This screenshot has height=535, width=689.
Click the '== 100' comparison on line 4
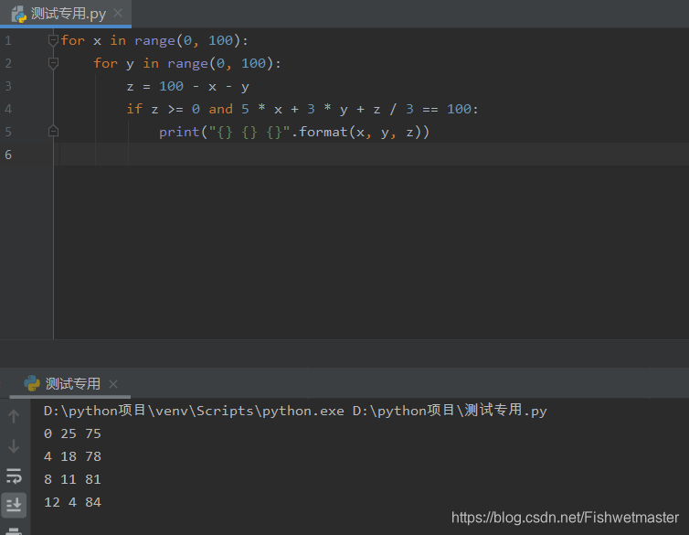(x=447, y=109)
